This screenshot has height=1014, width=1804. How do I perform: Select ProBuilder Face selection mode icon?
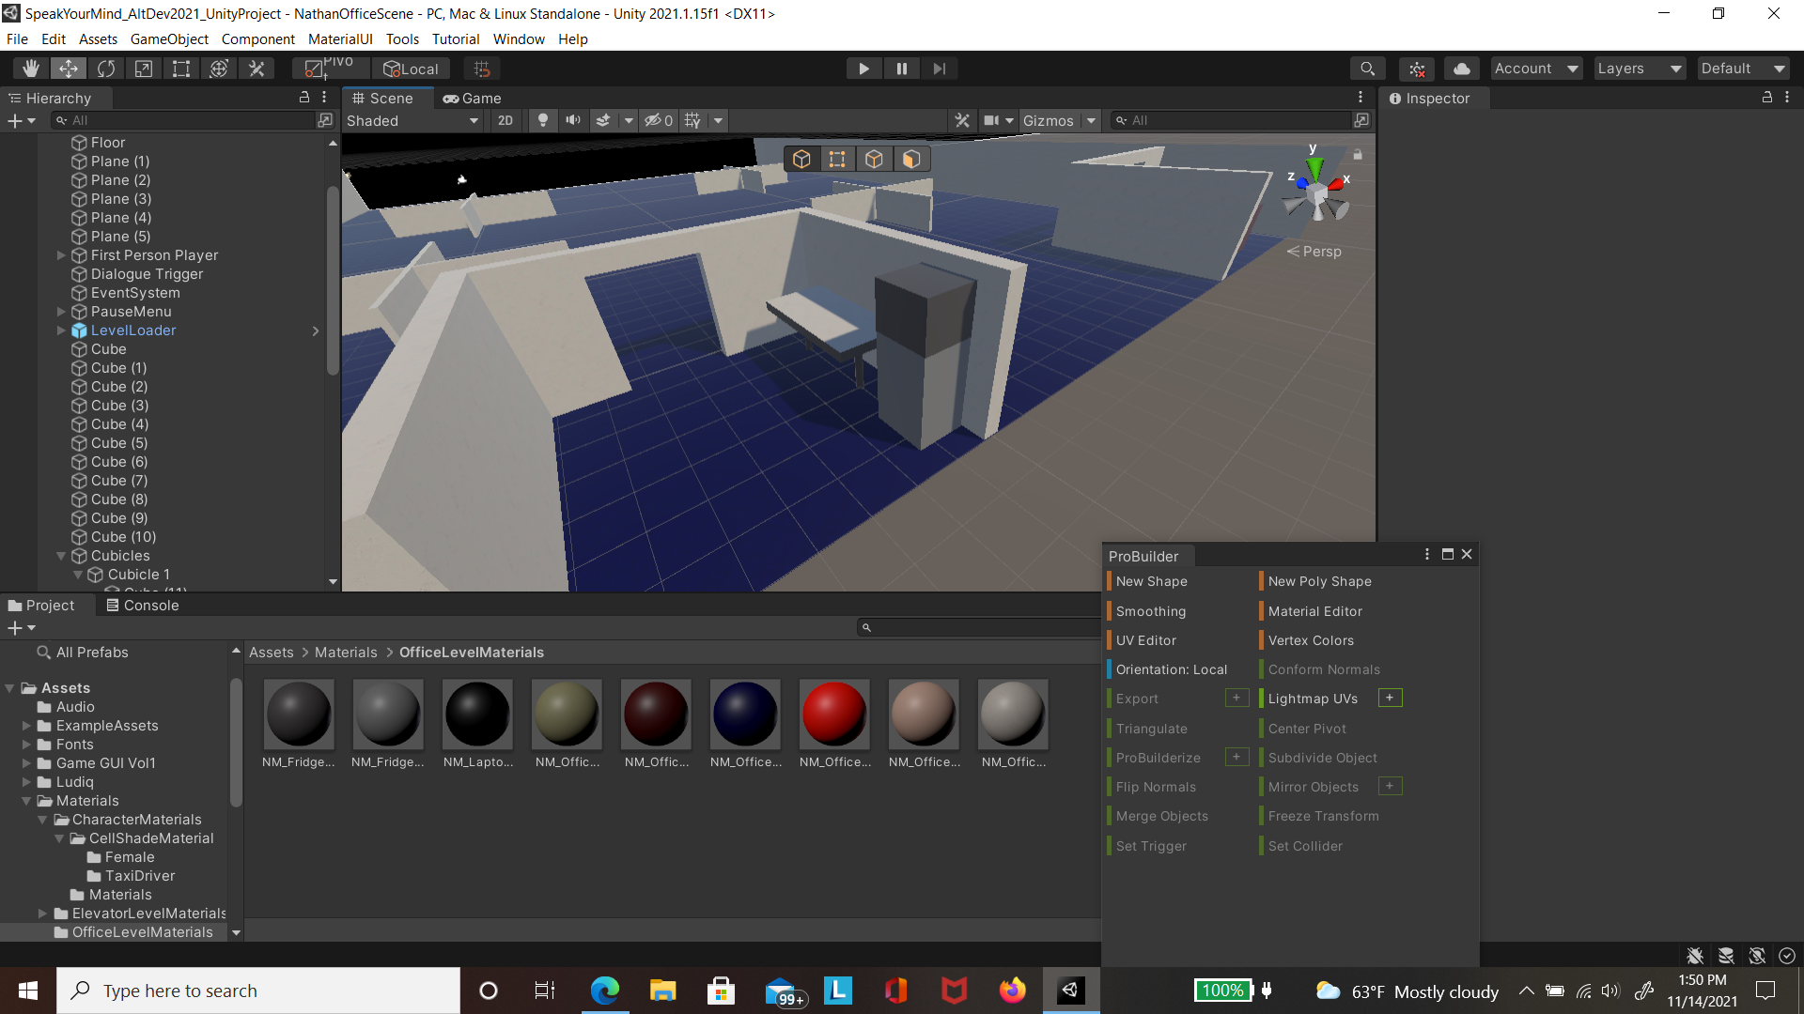910,160
